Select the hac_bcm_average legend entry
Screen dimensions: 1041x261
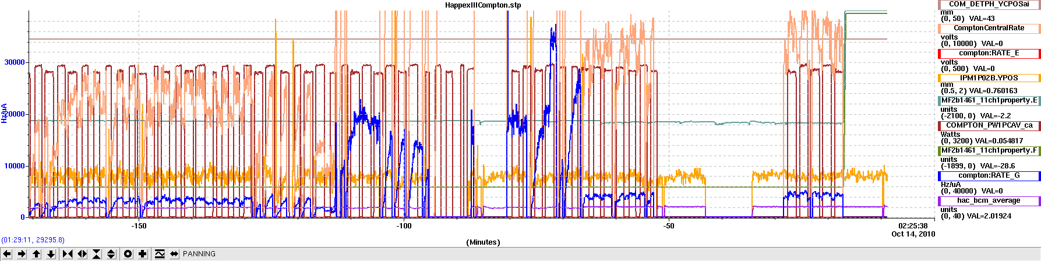(989, 200)
